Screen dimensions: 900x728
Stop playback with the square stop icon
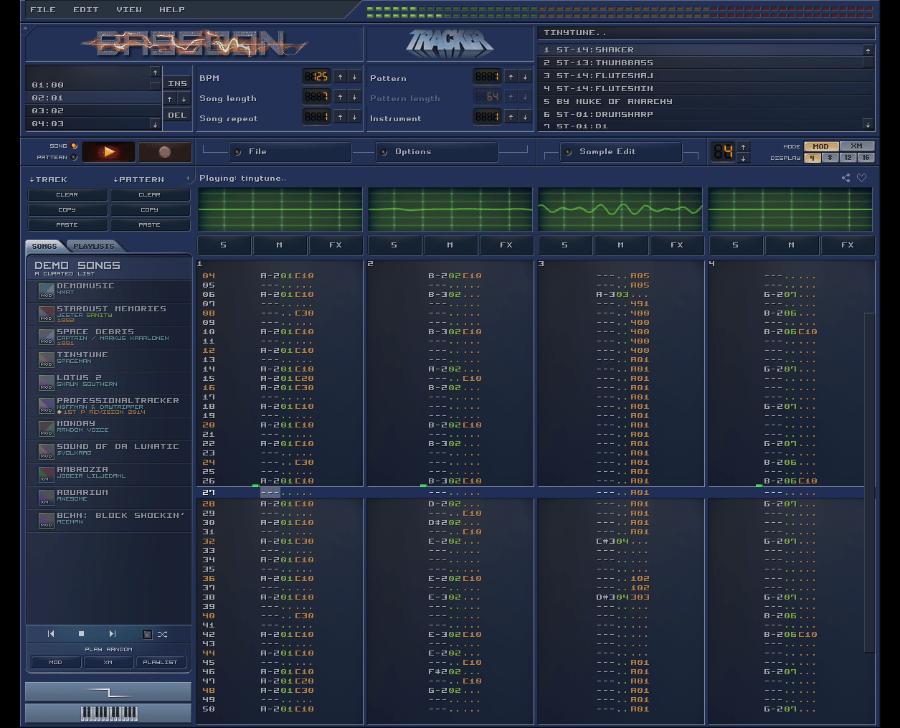coord(81,634)
